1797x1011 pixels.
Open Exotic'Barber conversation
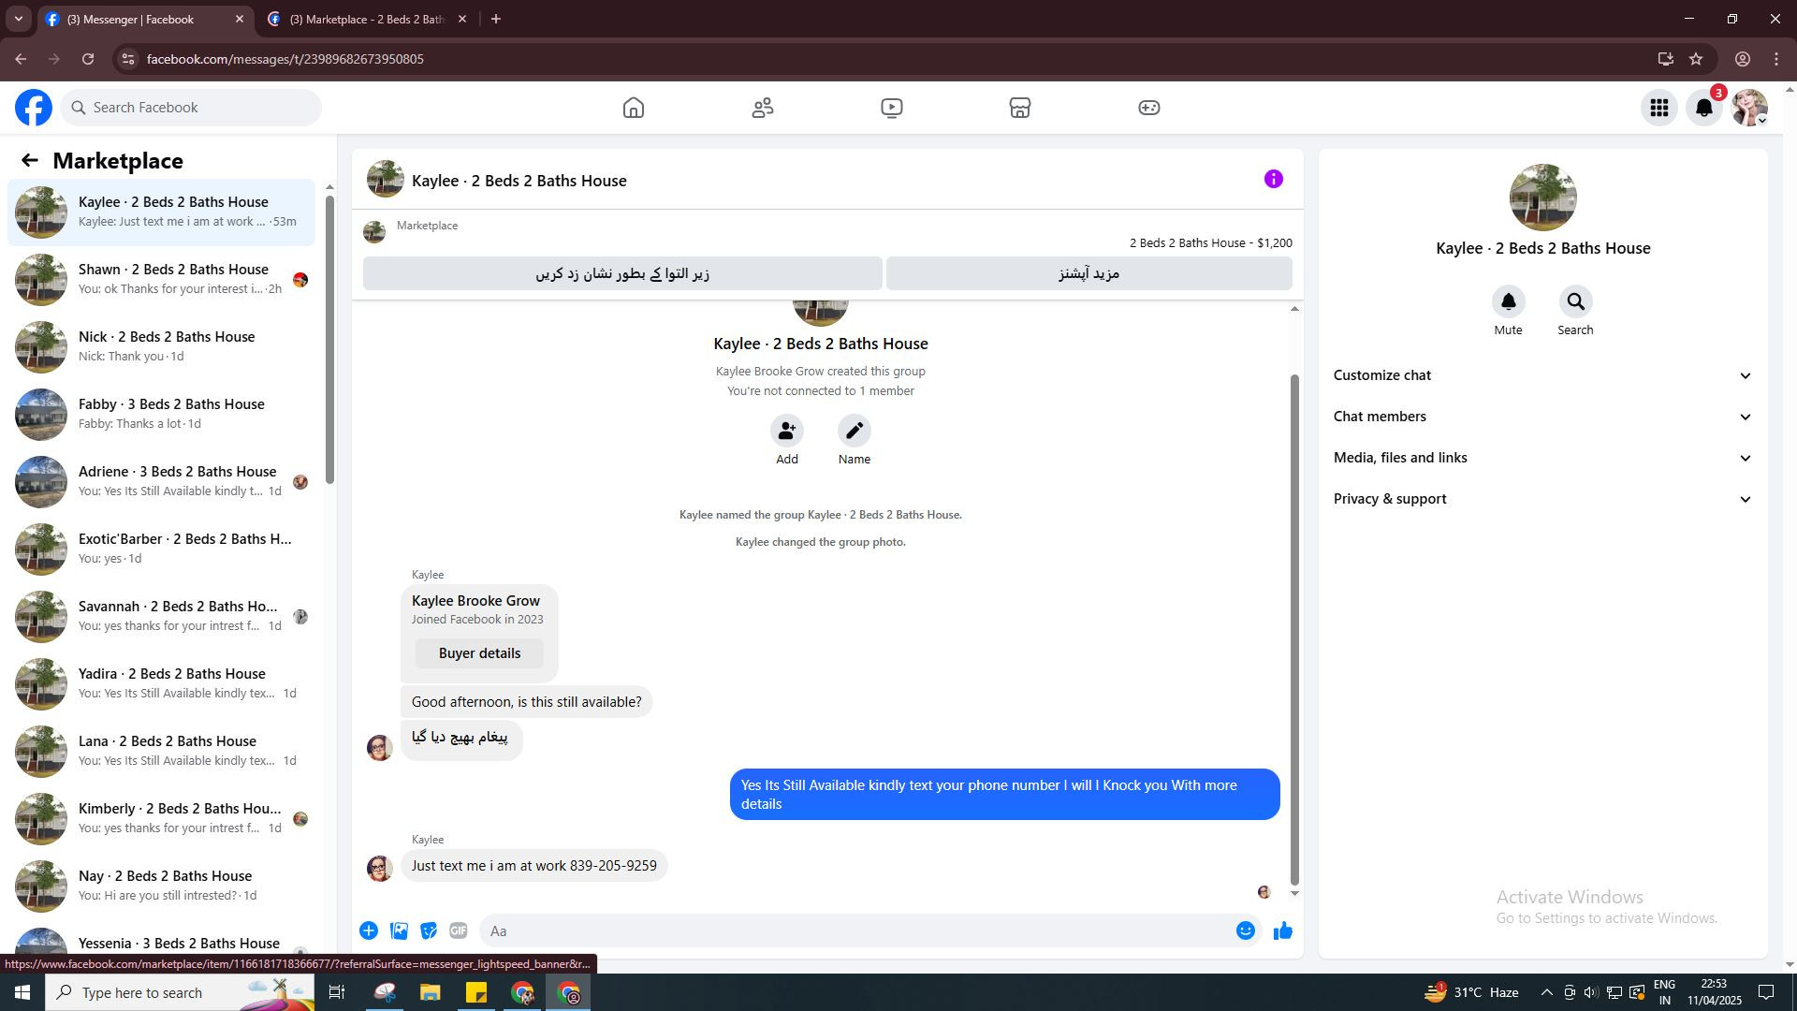click(x=161, y=549)
